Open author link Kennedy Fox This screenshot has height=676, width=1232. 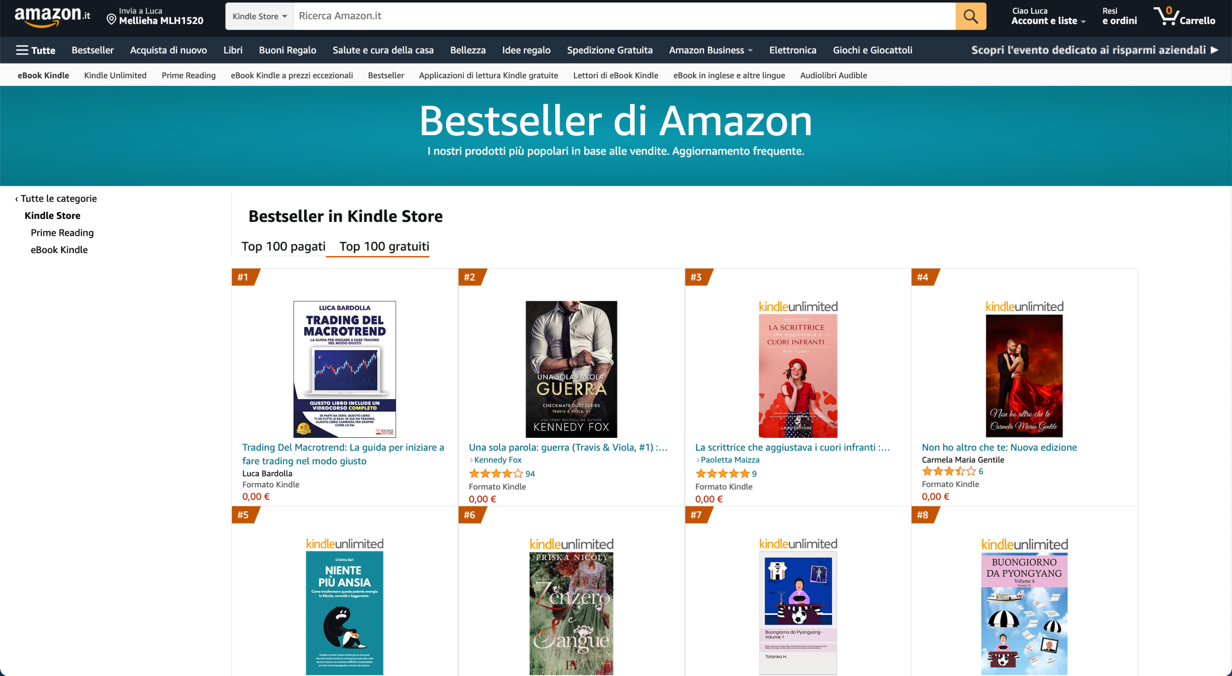(x=498, y=460)
